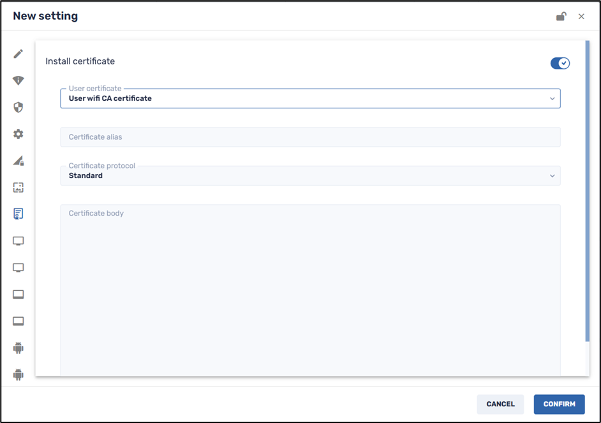
Task: Disable the Install certificate toggle
Action: [x=560, y=63]
